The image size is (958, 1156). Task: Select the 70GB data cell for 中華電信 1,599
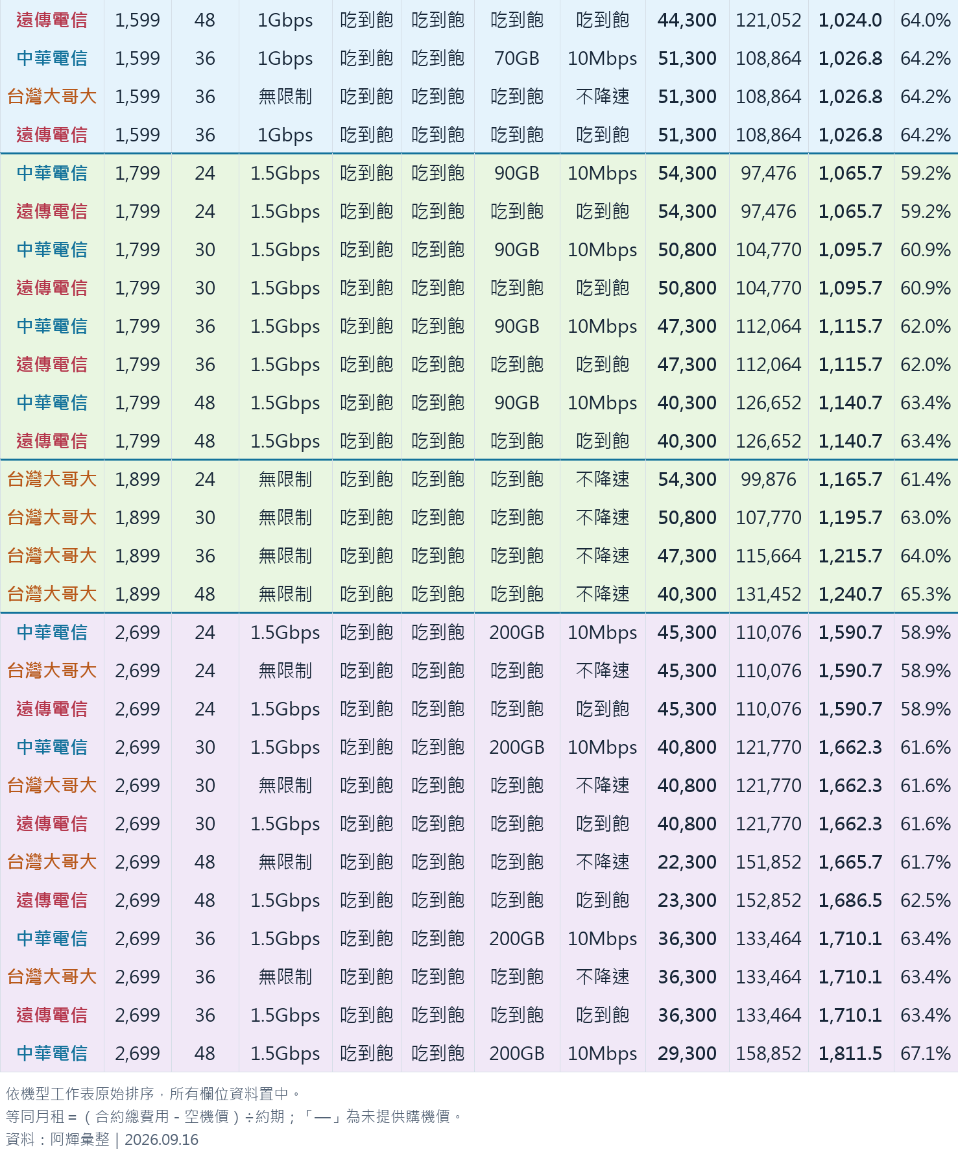pos(517,58)
